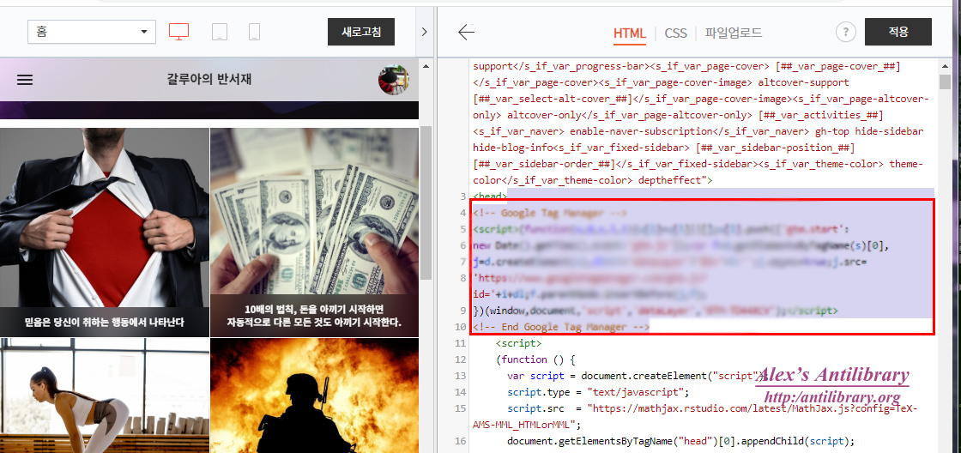Viewport: 961px width, 453px height.
Task: Click line number 11 in the editor gutter
Action: pos(460,343)
